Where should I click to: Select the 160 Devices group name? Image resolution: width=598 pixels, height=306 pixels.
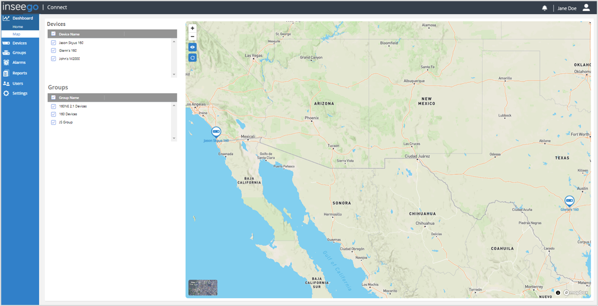point(69,114)
